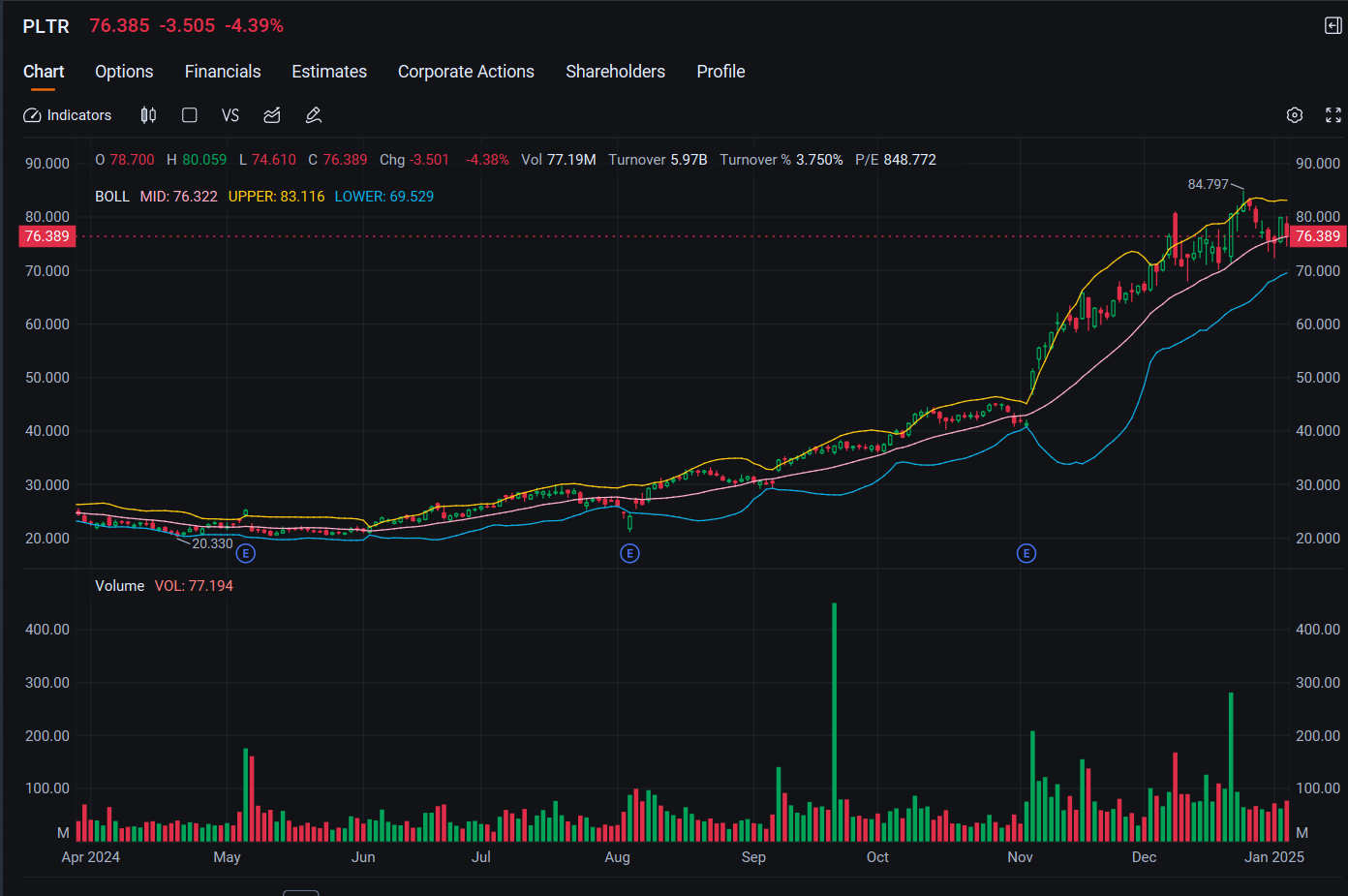Click the Sep date axis label
The width and height of the screenshot is (1348, 896).
tap(753, 857)
